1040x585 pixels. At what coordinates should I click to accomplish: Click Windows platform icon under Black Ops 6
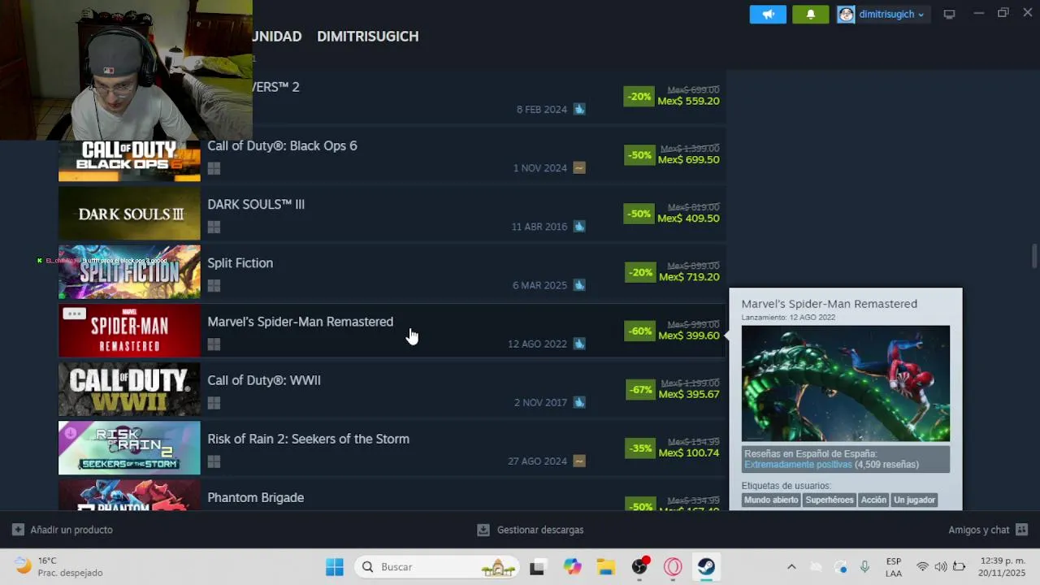coord(214,168)
